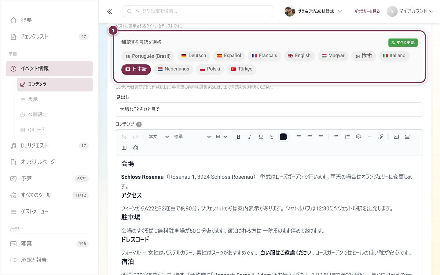Undo the last edit in the editor
The image size is (440, 275).
click(x=124, y=137)
